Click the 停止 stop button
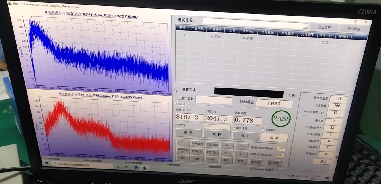Screen dimensions: 381x184 pyautogui.click(x=245, y=136)
